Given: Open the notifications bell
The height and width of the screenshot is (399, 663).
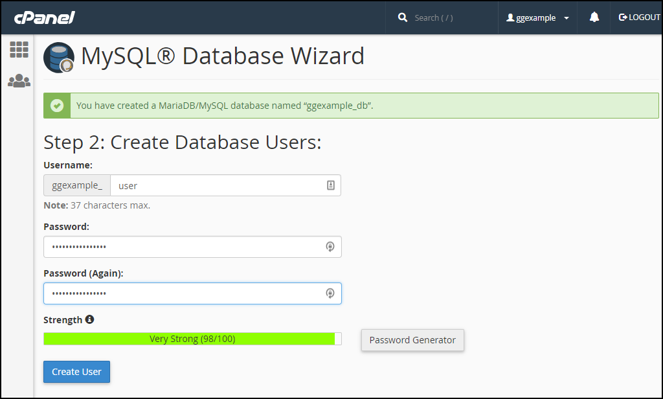Looking at the screenshot, I should (594, 17).
